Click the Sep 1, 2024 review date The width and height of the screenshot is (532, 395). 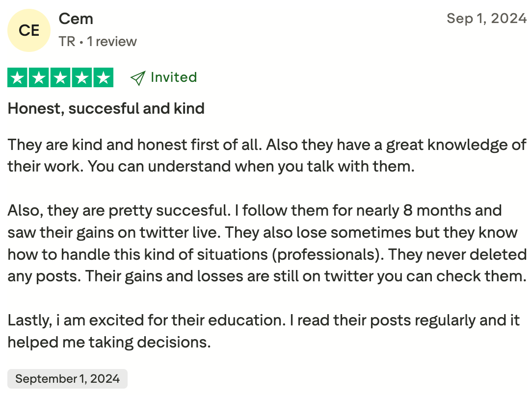click(x=486, y=19)
